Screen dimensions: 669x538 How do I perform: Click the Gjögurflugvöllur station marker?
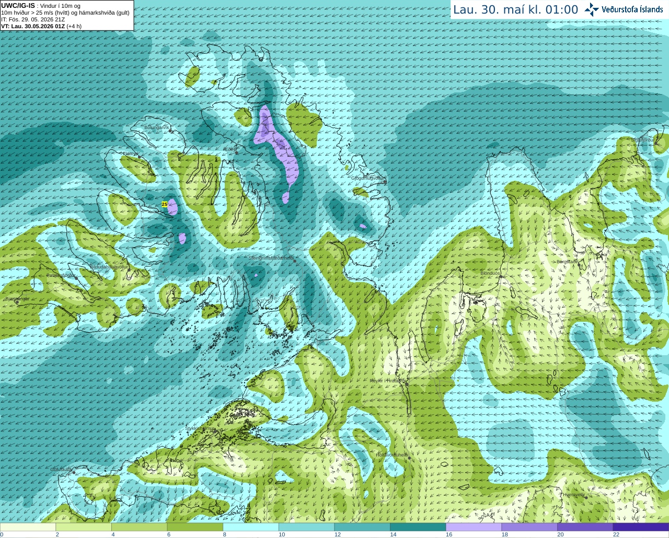point(385,181)
